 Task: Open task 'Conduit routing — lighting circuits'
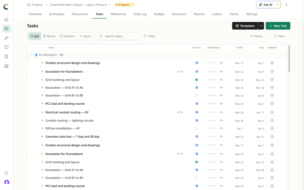(x=69, y=120)
